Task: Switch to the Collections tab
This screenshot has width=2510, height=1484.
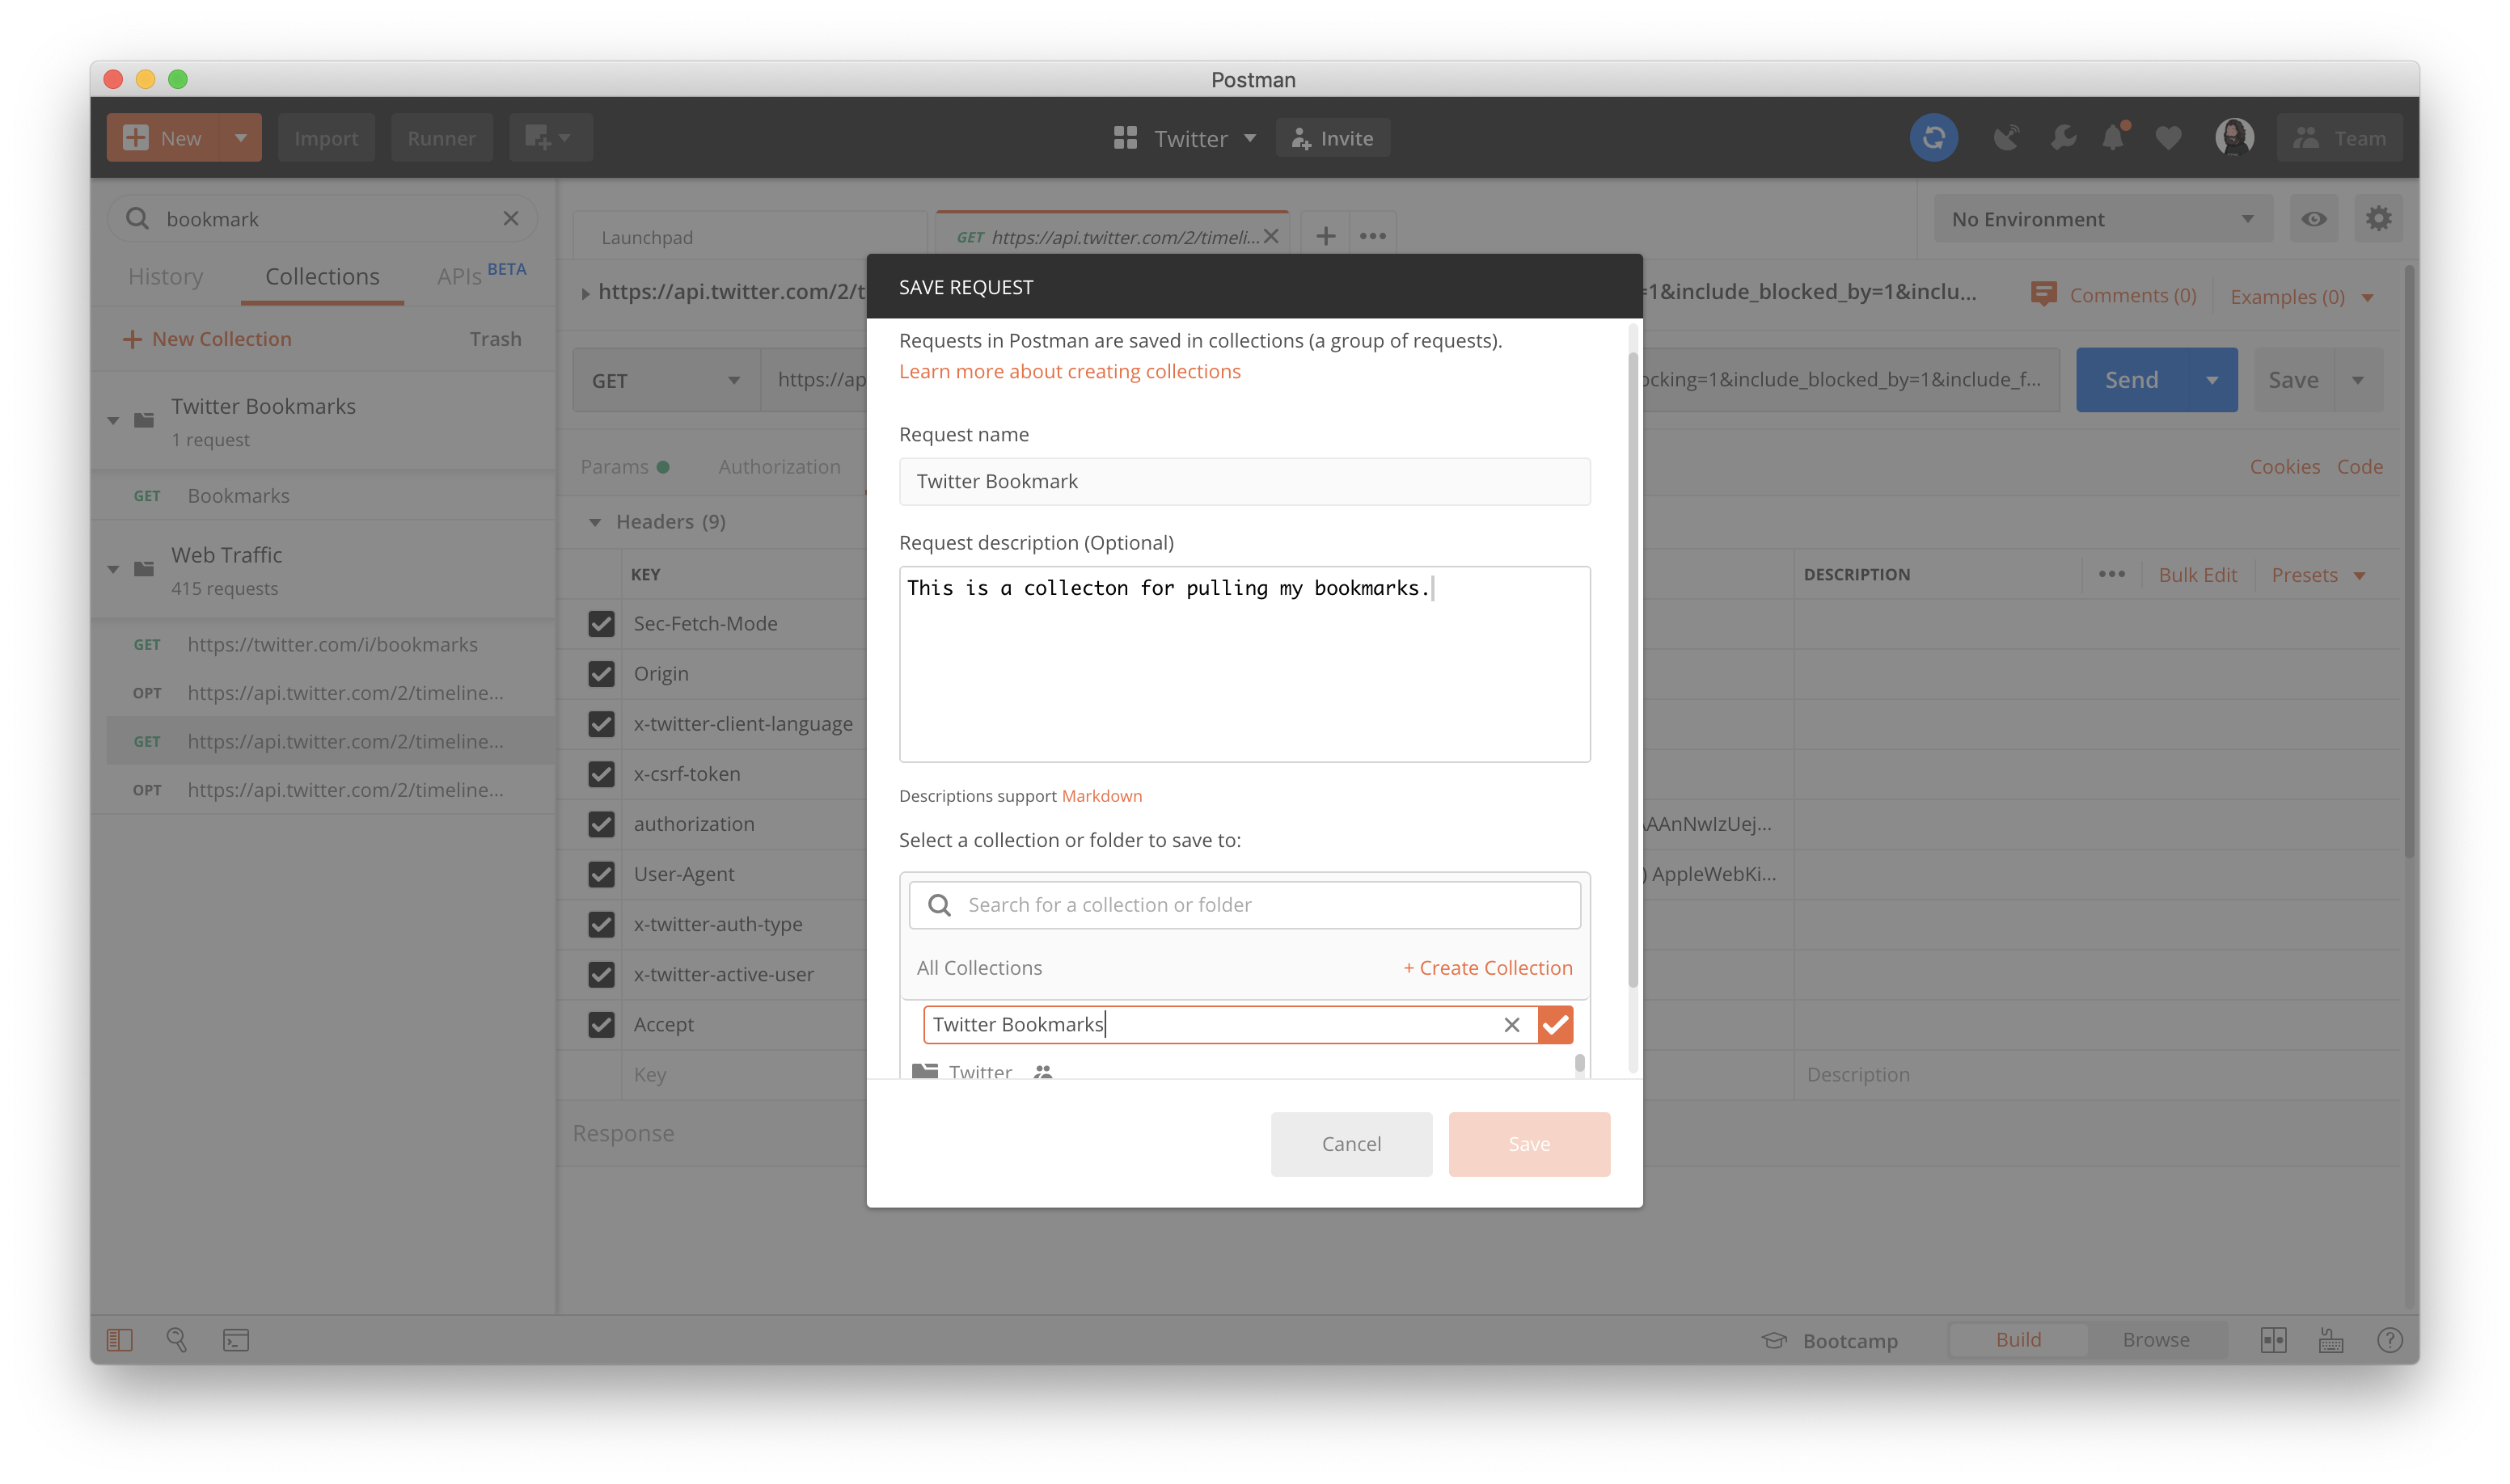Action: coord(322,276)
